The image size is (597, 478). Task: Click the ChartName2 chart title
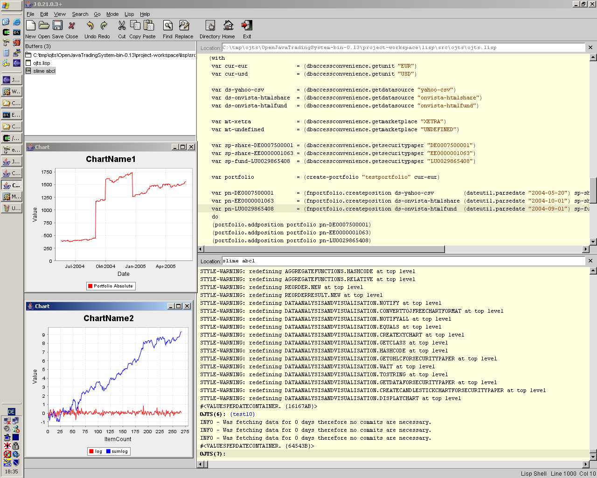pos(109,318)
